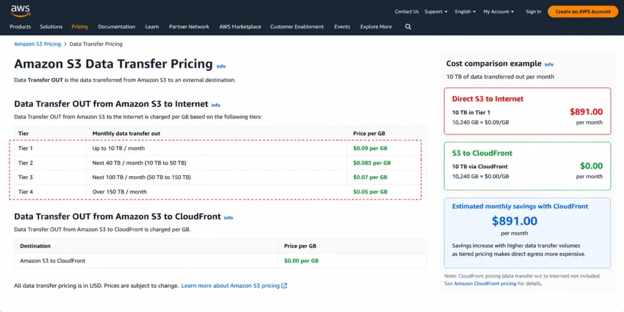
Task: Click Sign In link
Action: coord(533,12)
